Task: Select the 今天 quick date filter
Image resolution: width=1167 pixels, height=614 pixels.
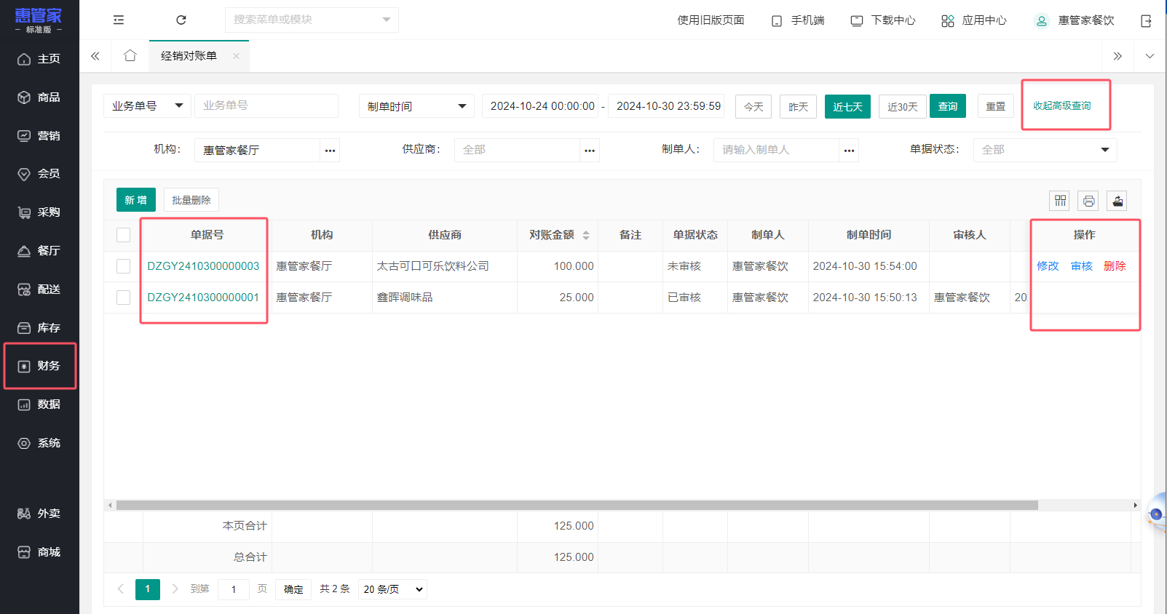Action: (753, 107)
